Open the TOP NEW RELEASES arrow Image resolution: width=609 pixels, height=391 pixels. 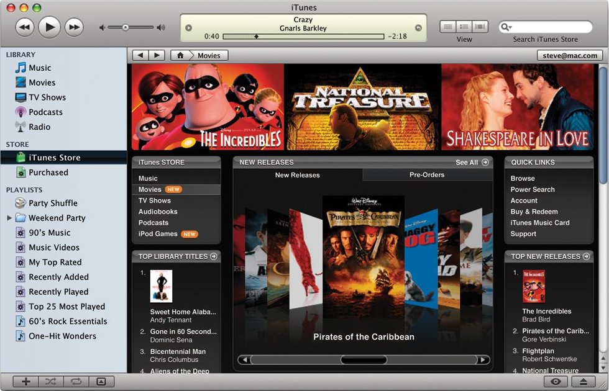coord(586,256)
